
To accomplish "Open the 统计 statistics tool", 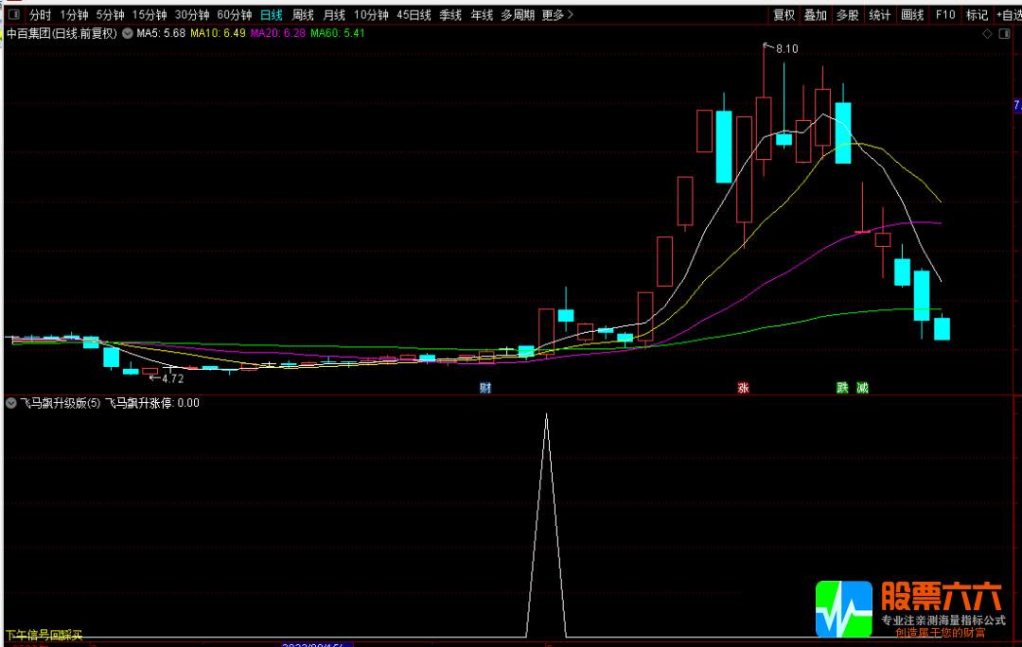I will coord(879,14).
